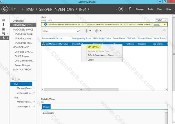Screen dimensions: 175x124
Task: Click SERVER INVENTORY breadcrumb
Action: (57, 9)
